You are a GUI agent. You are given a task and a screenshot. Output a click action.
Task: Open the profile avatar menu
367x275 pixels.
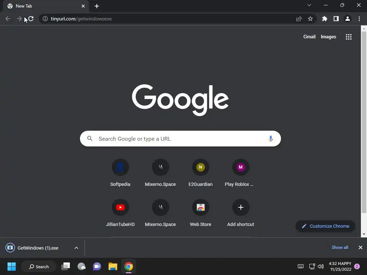coord(348,19)
